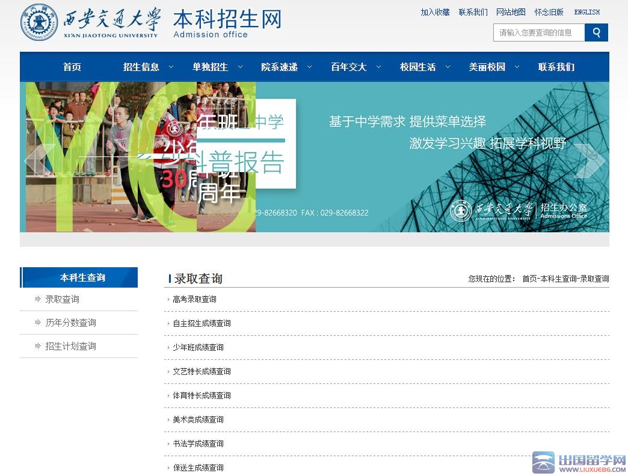Viewport: 628px width, 476px height.
Task: Open the 少年班成绩查询 link
Action: 198,347
